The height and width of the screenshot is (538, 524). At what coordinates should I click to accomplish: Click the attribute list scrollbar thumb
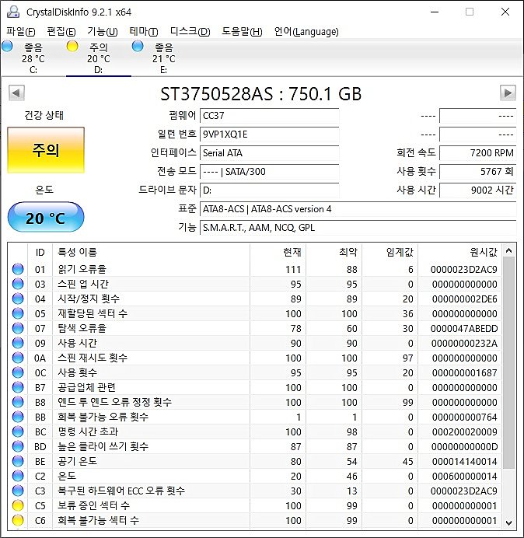pyautogui.click(x=509, y=362)
